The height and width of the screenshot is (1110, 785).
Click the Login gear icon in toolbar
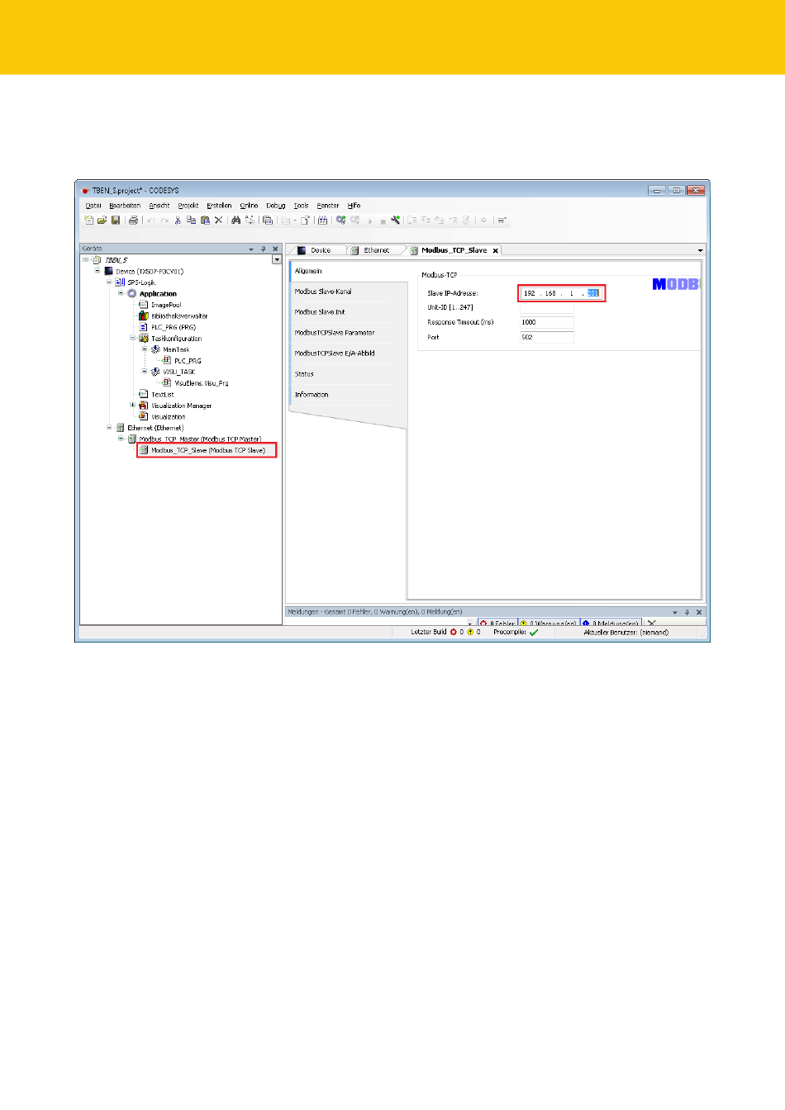tap(340, 221)
